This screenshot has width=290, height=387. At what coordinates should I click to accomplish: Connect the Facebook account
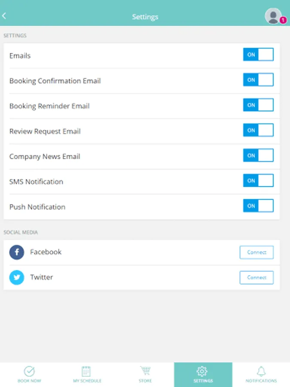pos(256,252)
